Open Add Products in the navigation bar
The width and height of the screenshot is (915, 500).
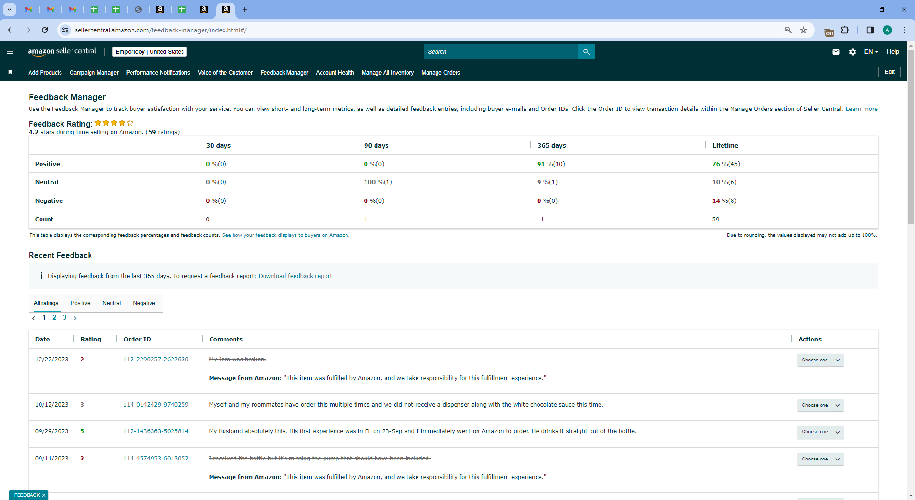[45, 73]
